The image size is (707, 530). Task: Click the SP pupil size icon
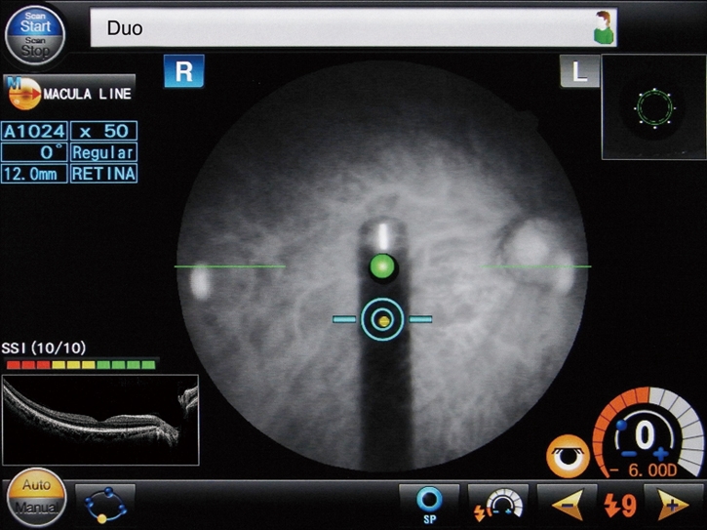[429, 503]
